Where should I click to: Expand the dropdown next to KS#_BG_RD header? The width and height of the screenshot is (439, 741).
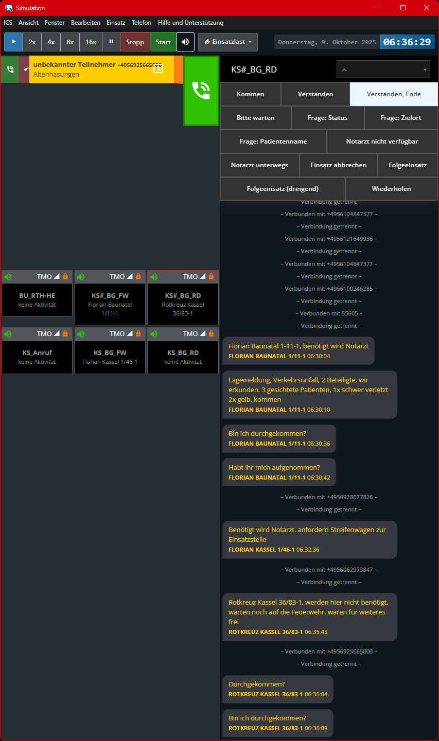[383, 69]
